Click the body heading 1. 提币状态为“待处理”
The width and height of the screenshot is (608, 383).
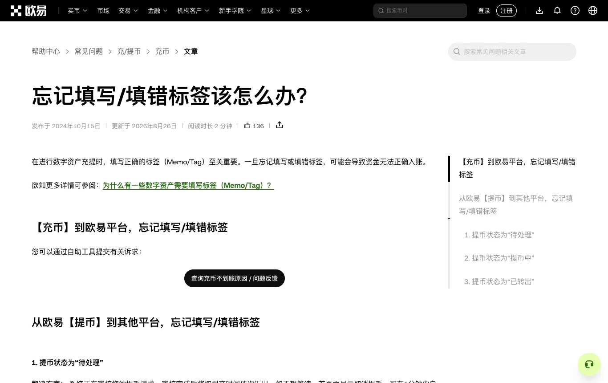click(67, 363)
